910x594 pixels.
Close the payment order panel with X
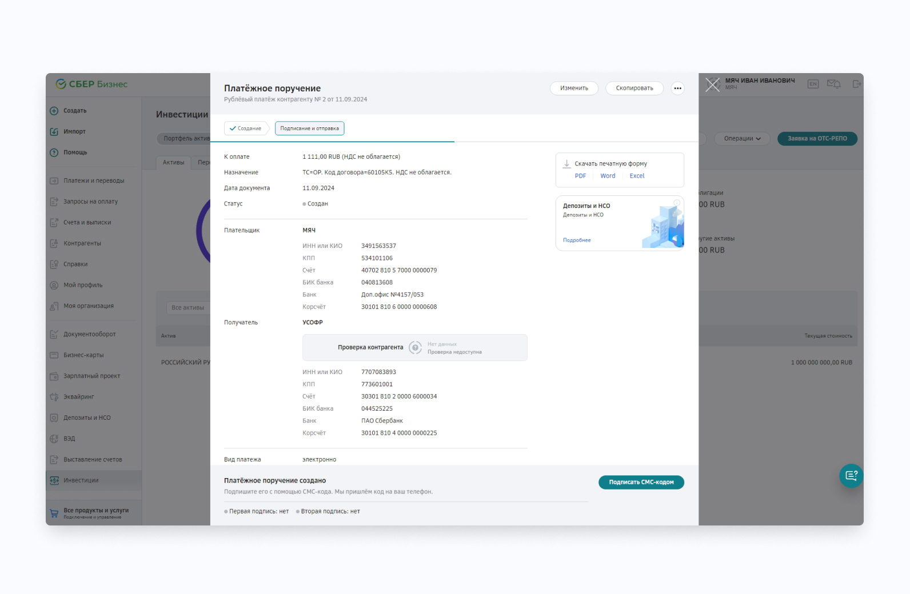(x=712, y=85)
